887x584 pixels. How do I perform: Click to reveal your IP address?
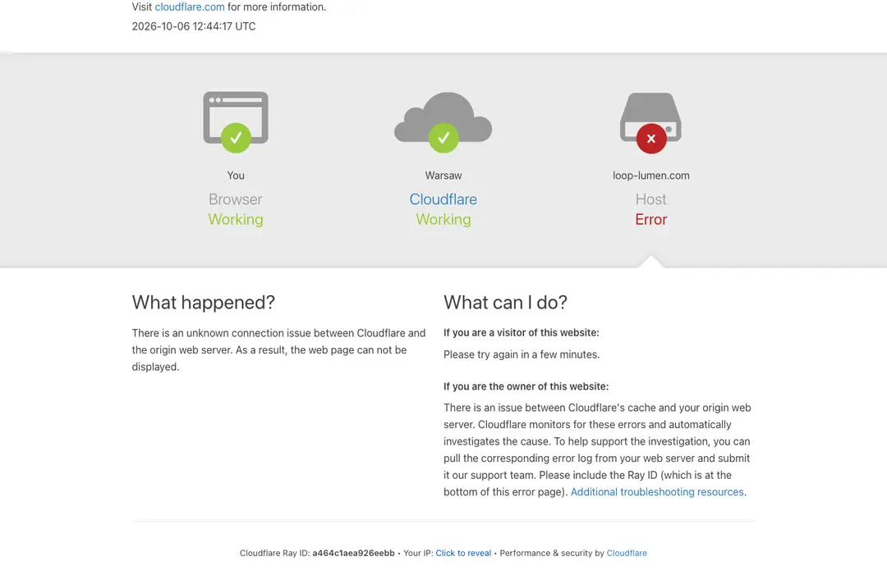pos(462,553)
